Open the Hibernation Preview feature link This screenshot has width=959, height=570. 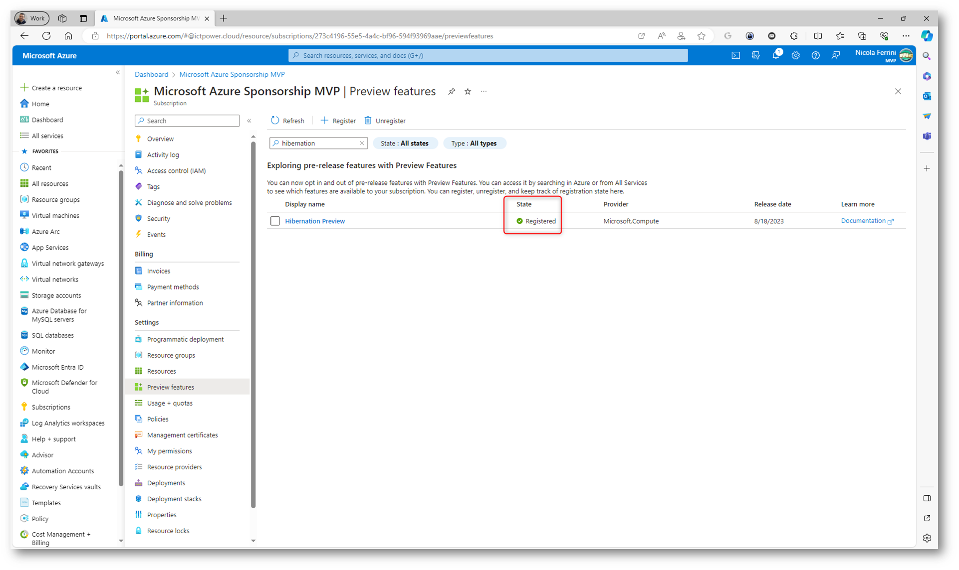[x=315, y=221]
